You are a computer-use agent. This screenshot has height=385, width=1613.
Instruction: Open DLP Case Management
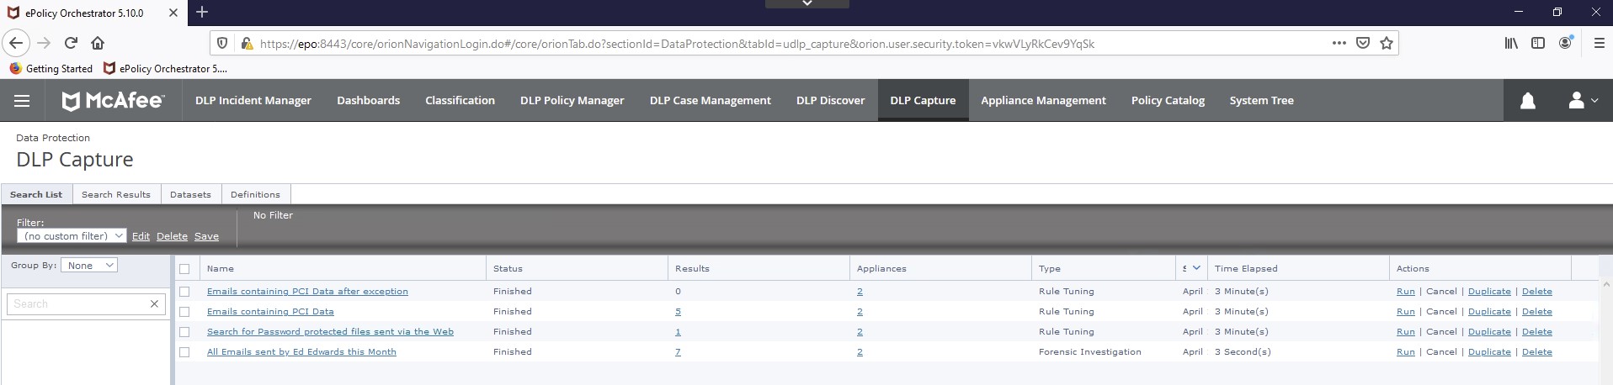(x=711, y=101)
